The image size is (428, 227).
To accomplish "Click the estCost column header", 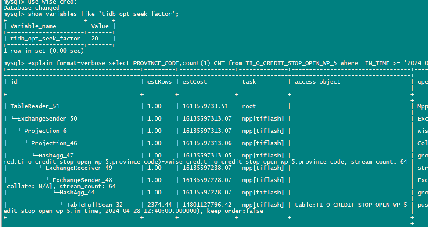I will tap(194, 81).
